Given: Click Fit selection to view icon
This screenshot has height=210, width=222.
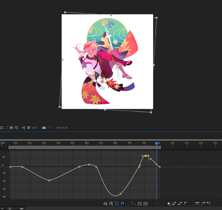Looking at the screenshot, I should [140, 203].
